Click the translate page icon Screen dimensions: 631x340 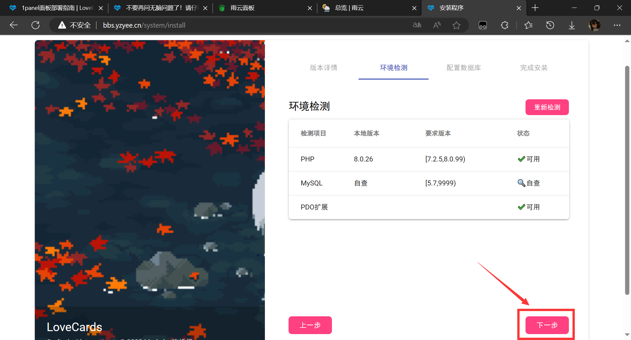click(417, 25)
